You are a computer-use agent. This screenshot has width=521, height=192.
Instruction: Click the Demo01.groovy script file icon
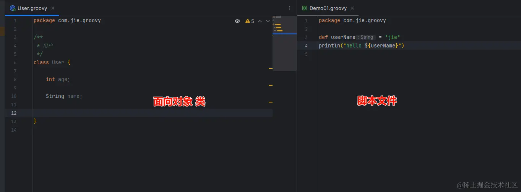pyautogui.click(x=305, y=8)
